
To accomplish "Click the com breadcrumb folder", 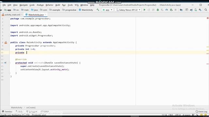I will (43, 10).
